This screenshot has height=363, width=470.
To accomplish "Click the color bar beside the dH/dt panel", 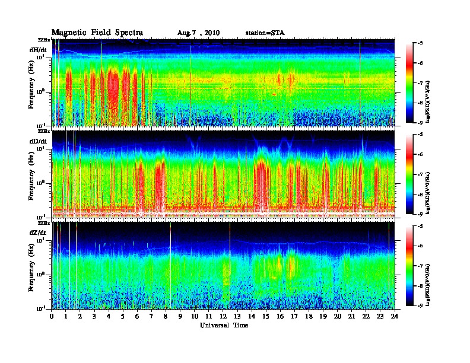I will (409, 83).
